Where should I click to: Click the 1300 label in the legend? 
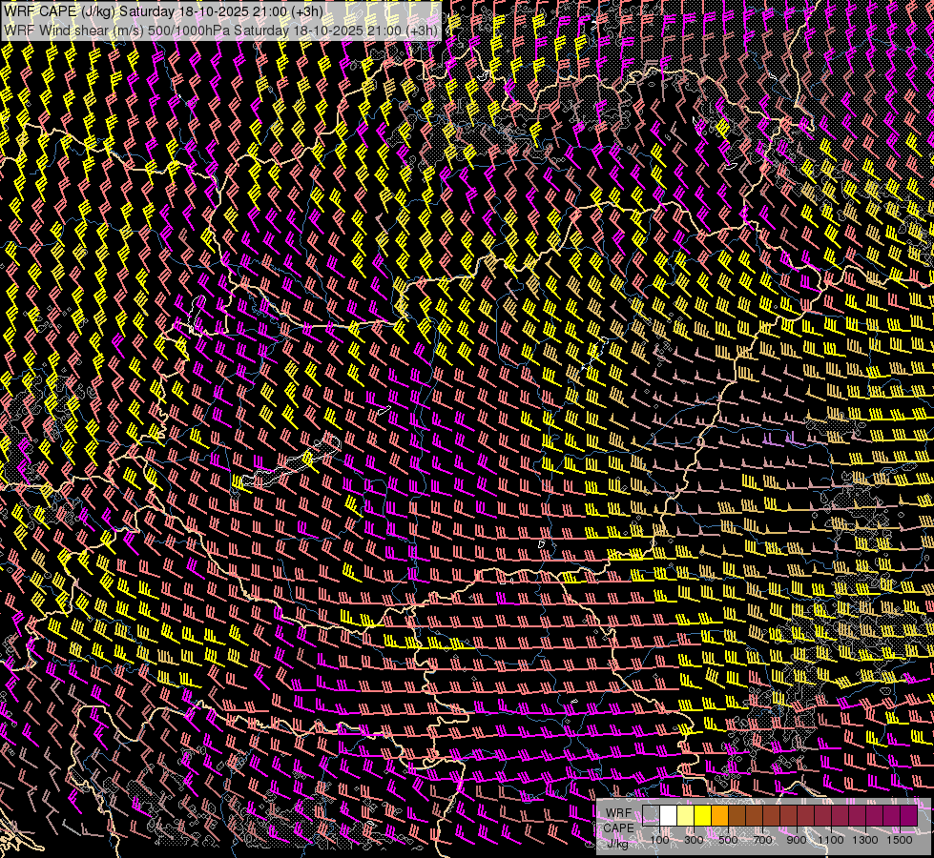click(x=865, y=840)
